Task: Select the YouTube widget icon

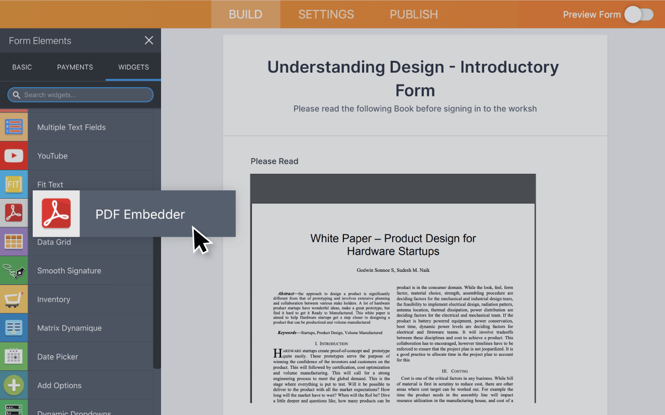Action: point(14,156)
